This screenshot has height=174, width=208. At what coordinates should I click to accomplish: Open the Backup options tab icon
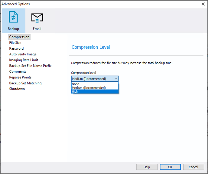click(x=13, y=21)
